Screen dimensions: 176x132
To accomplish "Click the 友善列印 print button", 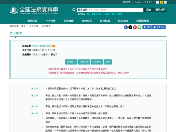I will [159, 27].
